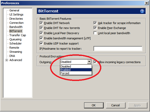Open the Outgoing encryption dropdown arrow
150x112 pixels.
pos(89,62)
